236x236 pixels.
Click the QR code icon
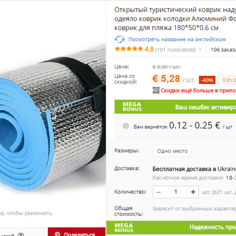[x=156, y=90]
